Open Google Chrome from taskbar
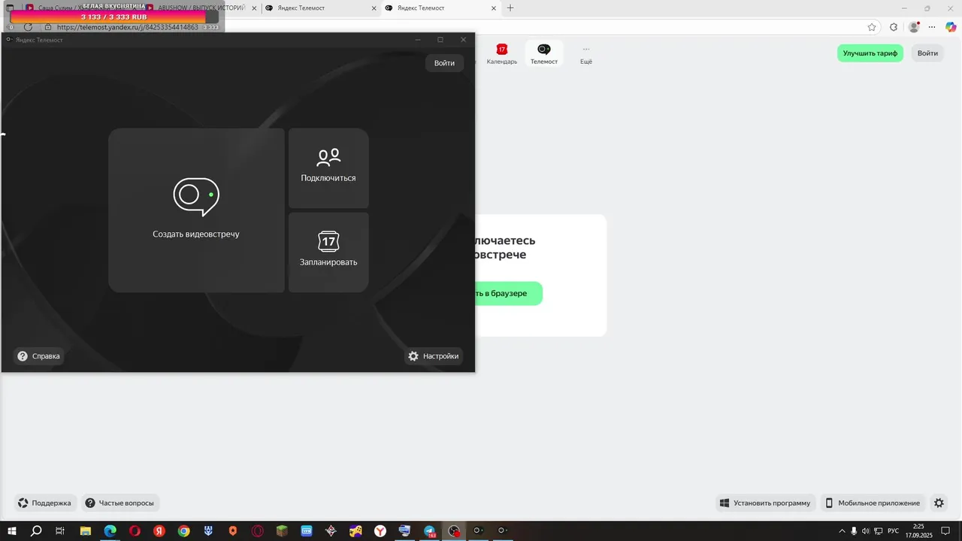The width and height of the screenshot is (962, 541). tap(183, 531)
